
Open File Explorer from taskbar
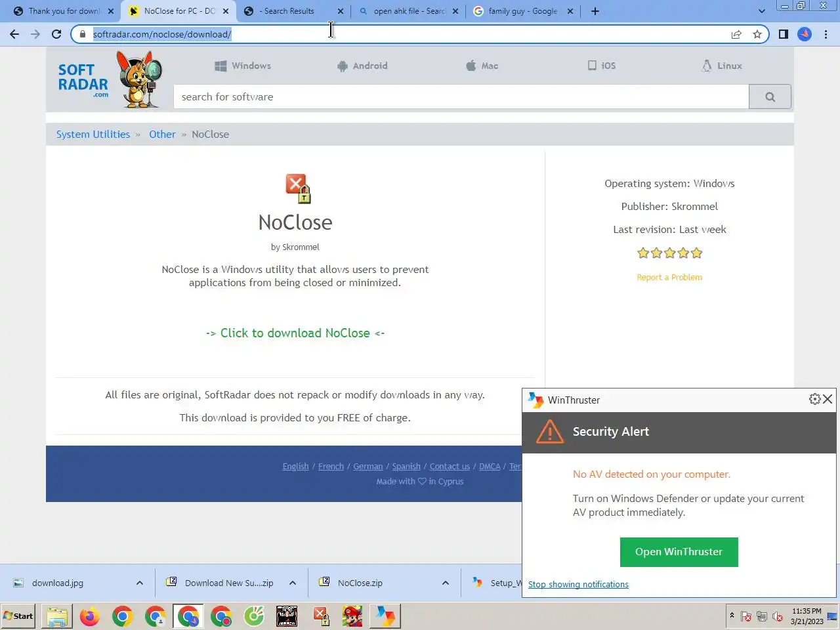point(57,616)
